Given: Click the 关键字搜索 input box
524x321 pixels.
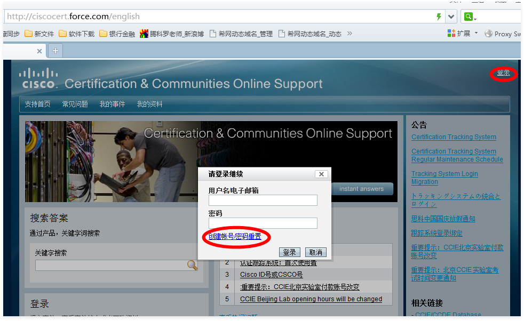Looking at the screenshot, I should pos(116,265).
